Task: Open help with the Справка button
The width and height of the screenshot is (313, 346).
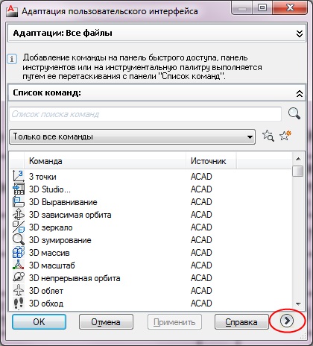Action: pyautogui.click(x=241, y=322)
